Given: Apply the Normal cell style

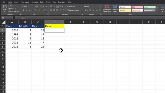Looking at the screenshot, I should point(125,7).
